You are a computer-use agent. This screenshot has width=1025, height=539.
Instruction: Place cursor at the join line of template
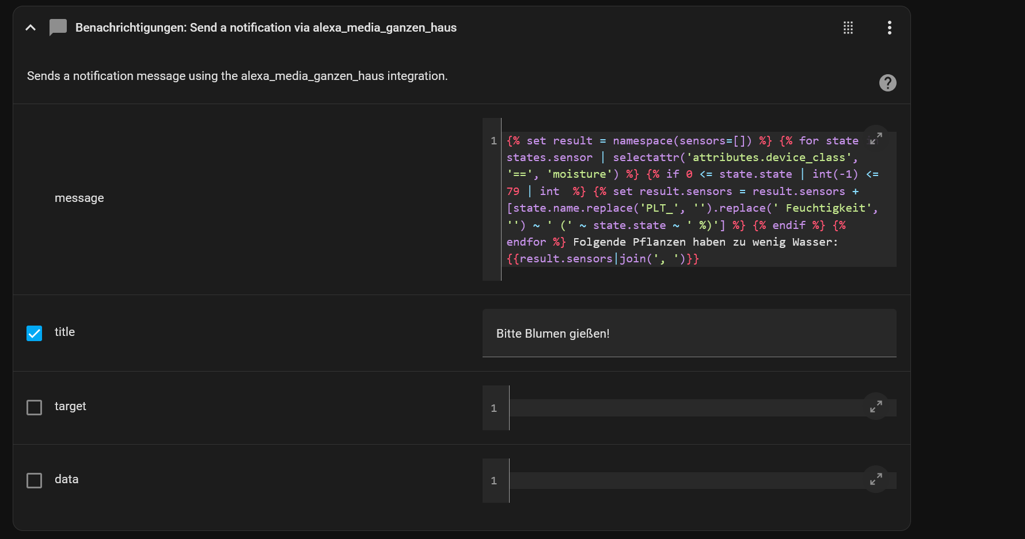603,259
